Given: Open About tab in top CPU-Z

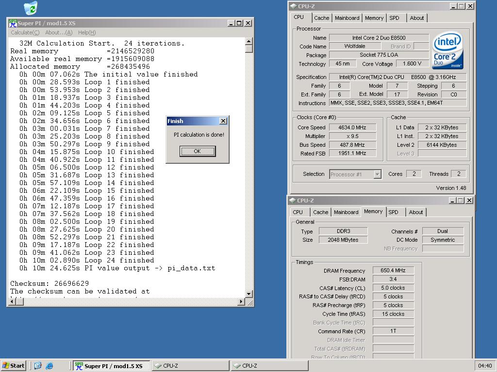Looking at the screenshot, I should pyautogui.click(x=417, y=18).
